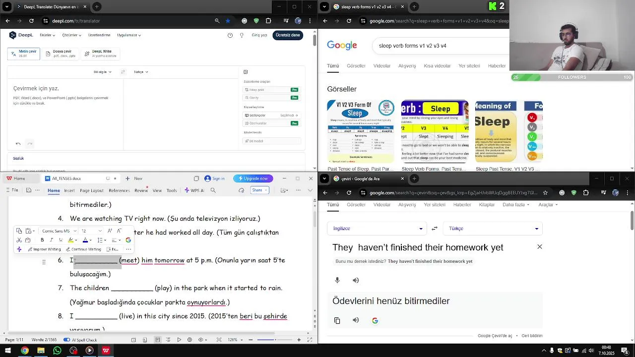Toggle AI Spell Check switch
This screenshot has height=357, width=635.
[67, 340]
